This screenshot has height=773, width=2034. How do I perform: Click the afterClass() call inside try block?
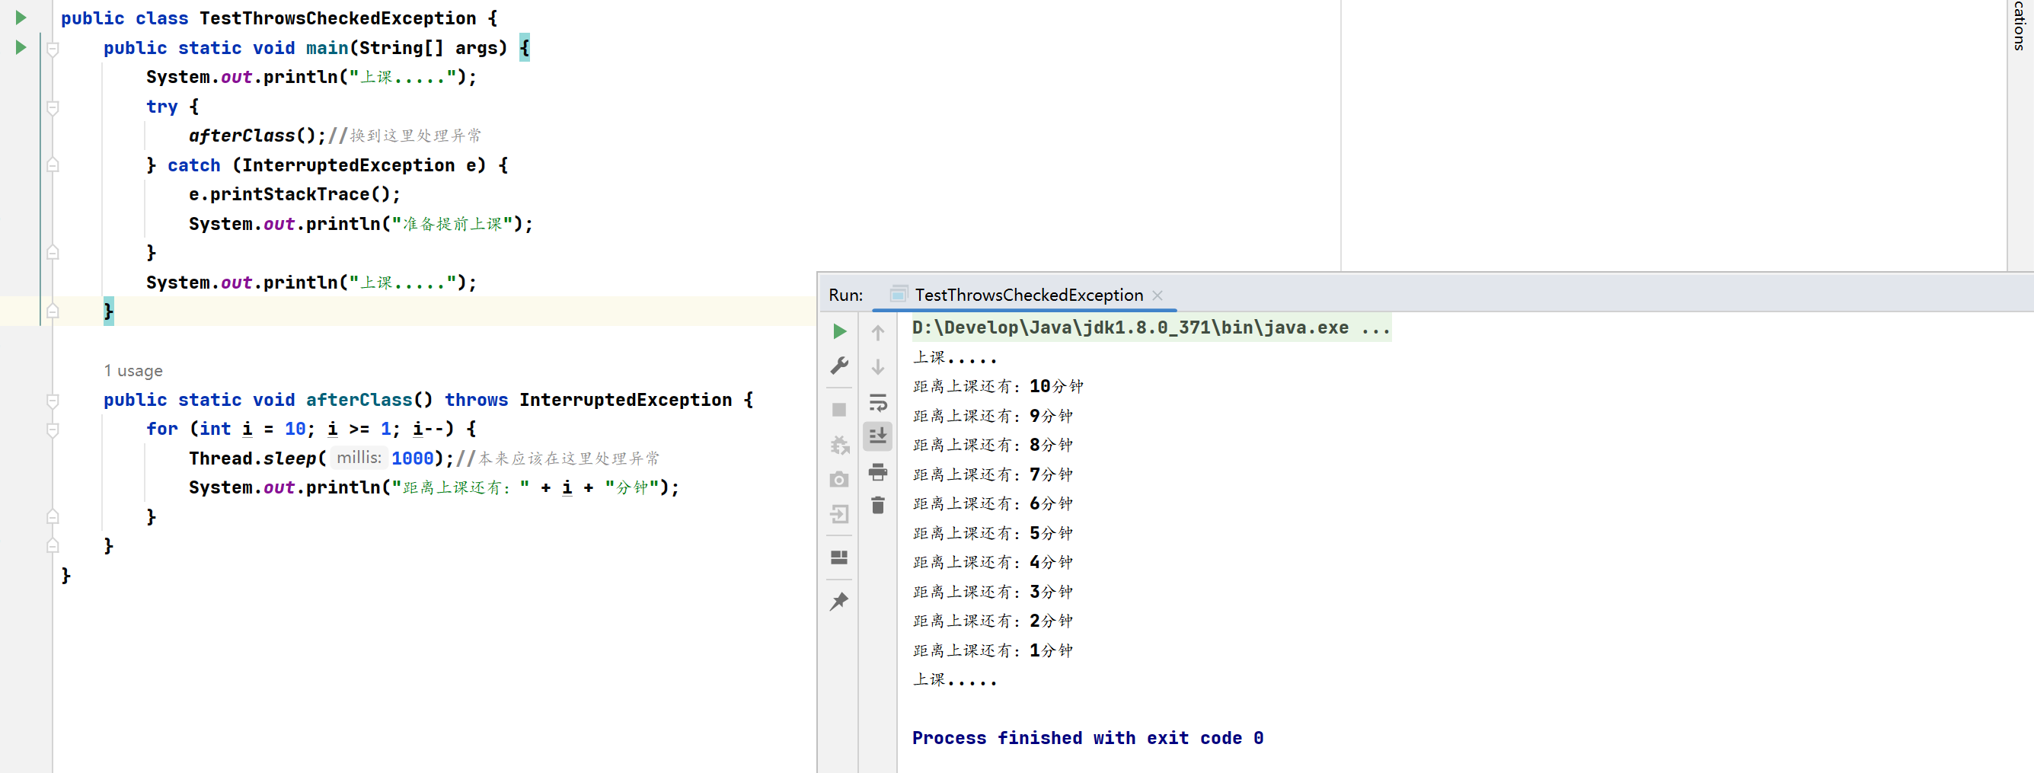(x=257, y=136)
